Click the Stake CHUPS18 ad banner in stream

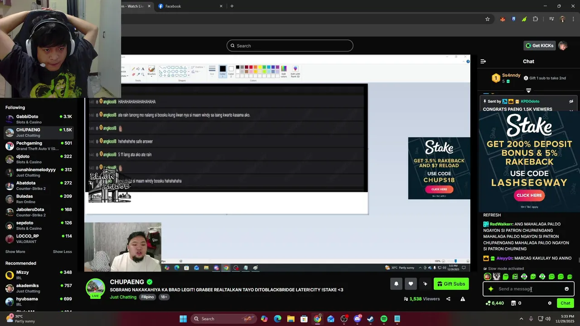439,168
